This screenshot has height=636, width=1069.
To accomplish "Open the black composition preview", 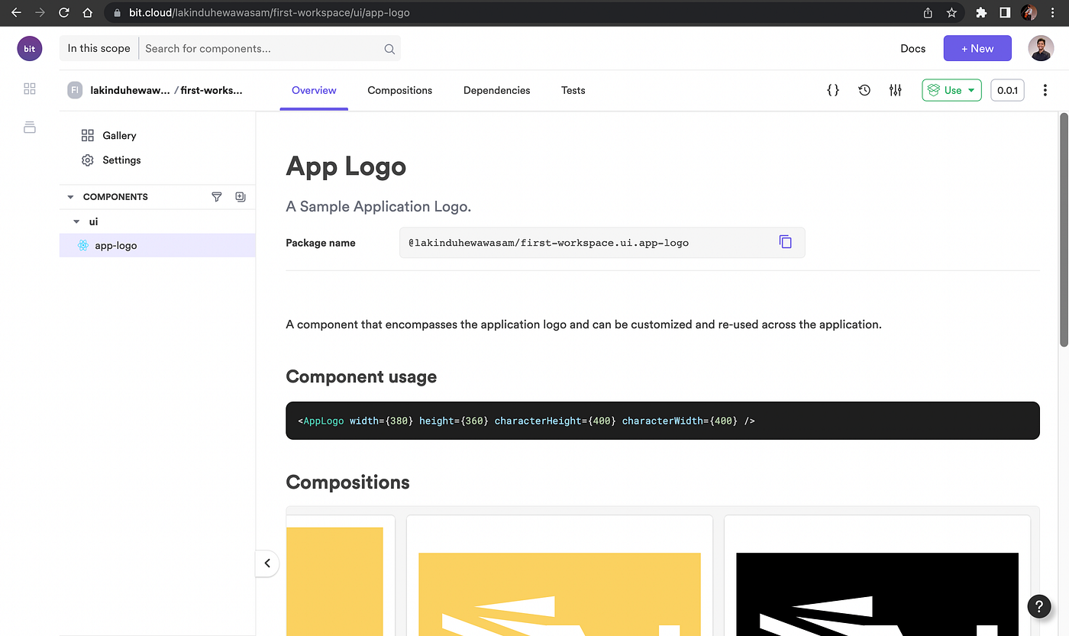I will point(877,575).
